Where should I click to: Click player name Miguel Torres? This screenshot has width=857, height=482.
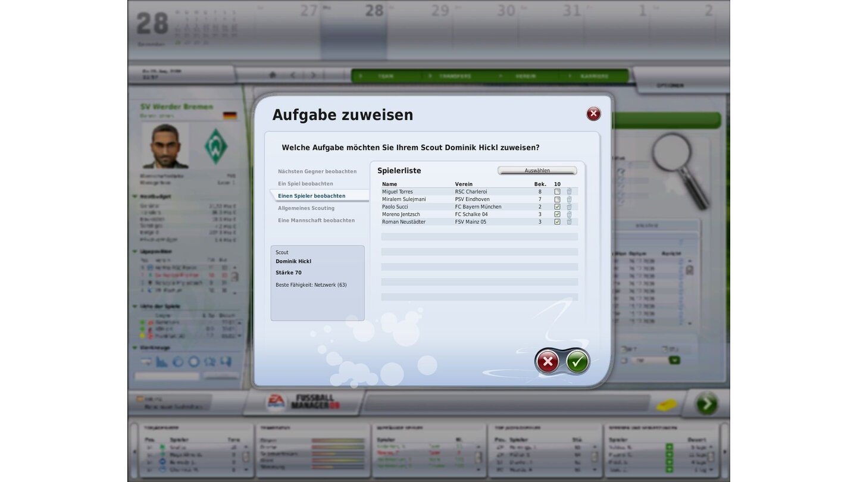[397, 192]
